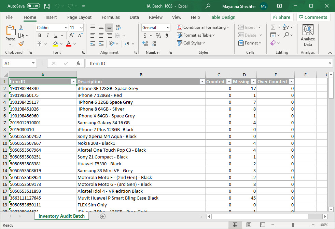Switch to Page Layout view in status bar
This screenshot has height=229, width=335.
(249, 225)
